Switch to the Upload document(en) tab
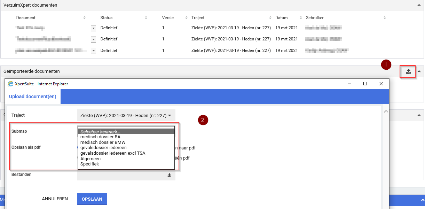 (33, 96)
